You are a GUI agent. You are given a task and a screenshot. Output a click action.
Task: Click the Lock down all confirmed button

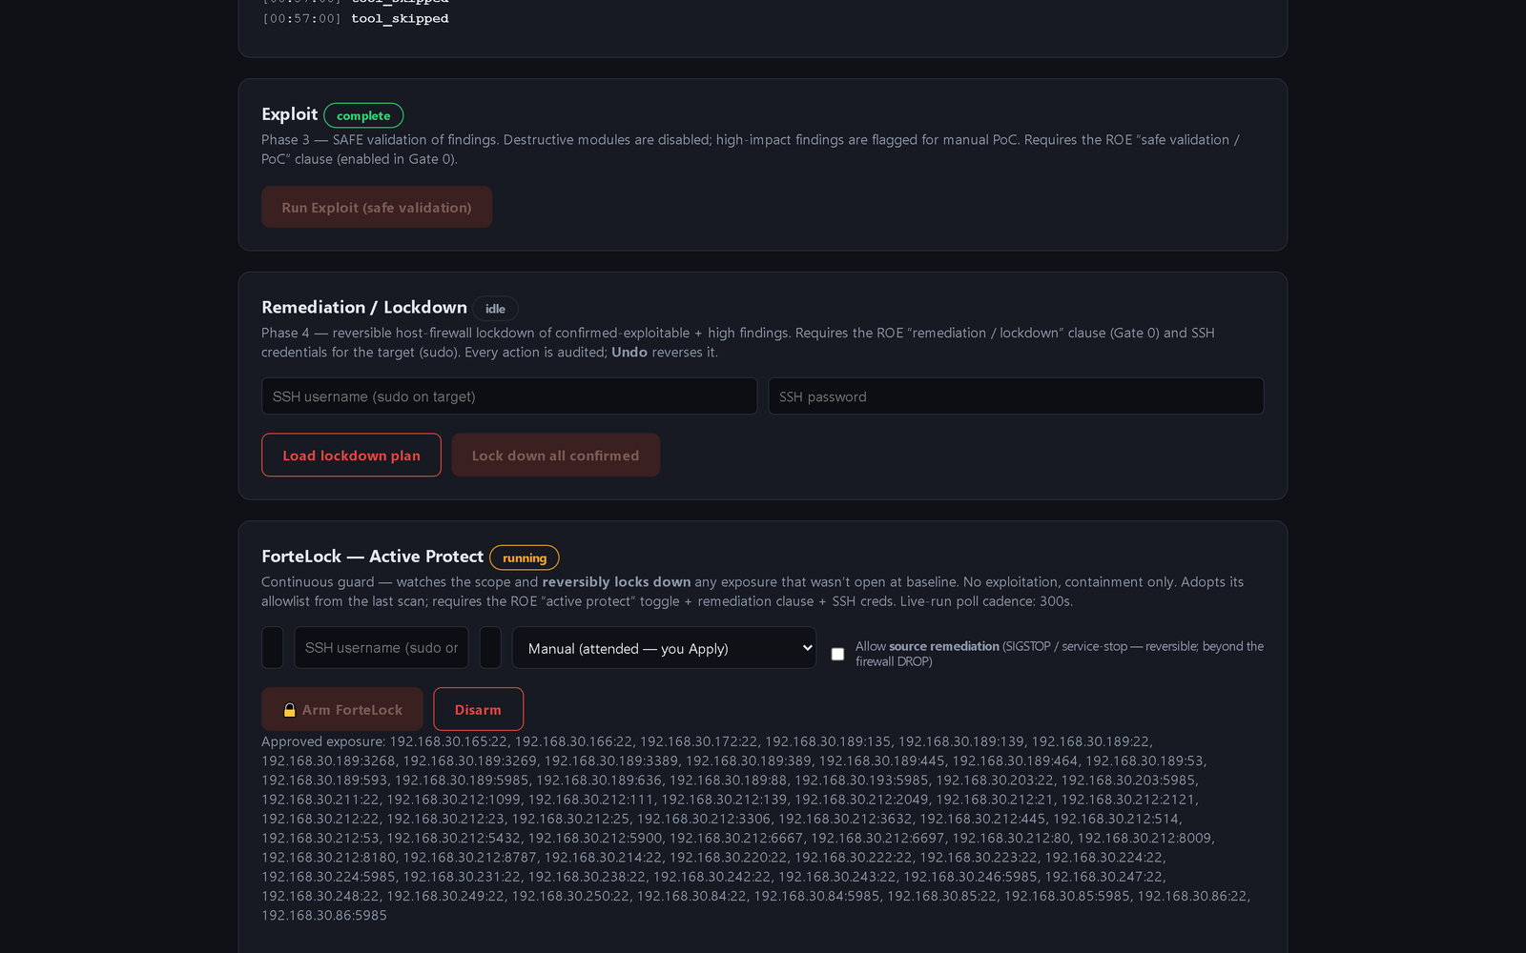click(555, 456)
